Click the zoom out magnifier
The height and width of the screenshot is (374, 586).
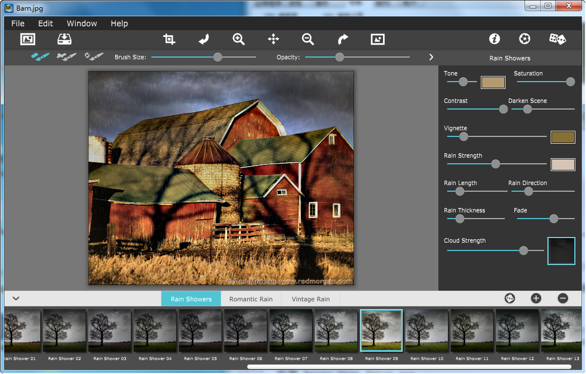[308, 39]
